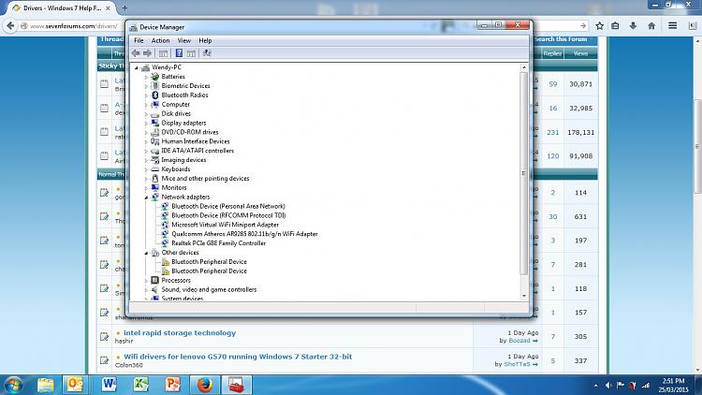Screen dimensions: 702x395
Task: Go to Firefox home page icon
Action: pyautogui.click(x=651, y=26)
